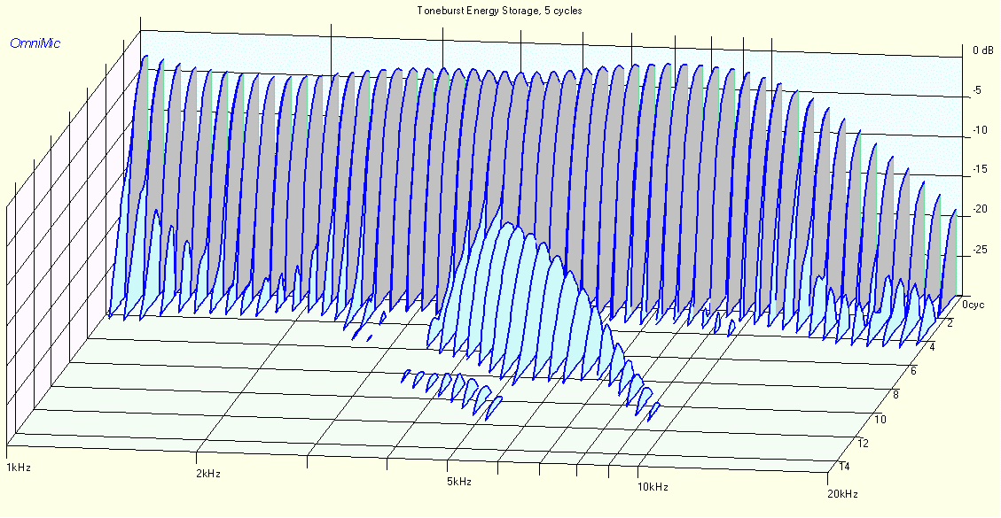Image resolution: width=1001 pixels, height=518 pixels.
Task: Click the 10kHz frequency axis label
Action: click(653, 487)
